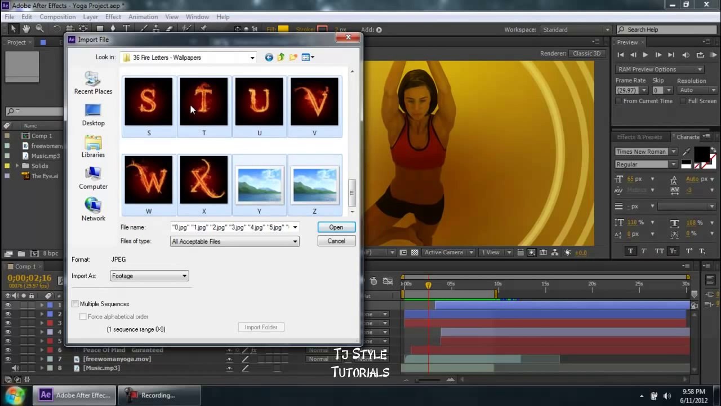Jump to first frame in Preview panel
Screen dimensions: 721x406
(x=621, y=55)
